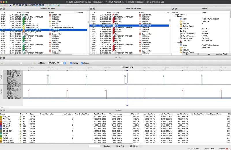Close the Events List Core xtensa panel with Resource column
Screen dimensions: 231x150
[1, 9]
